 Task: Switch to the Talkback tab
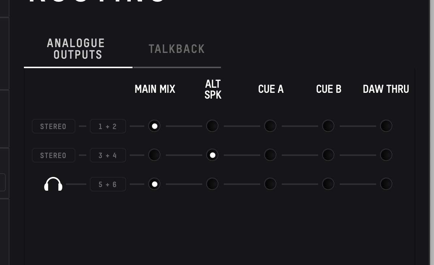point(176,49)
